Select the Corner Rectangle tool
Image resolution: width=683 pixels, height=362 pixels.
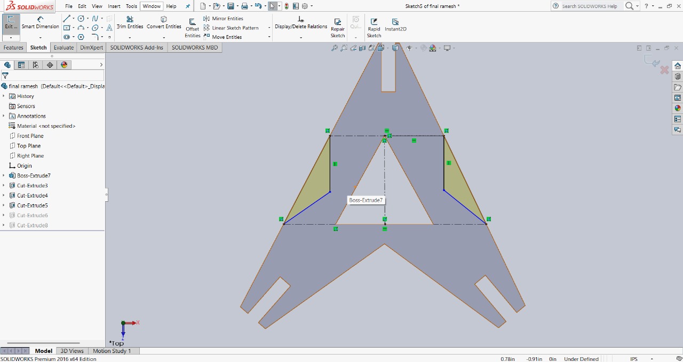click(67, 28)
